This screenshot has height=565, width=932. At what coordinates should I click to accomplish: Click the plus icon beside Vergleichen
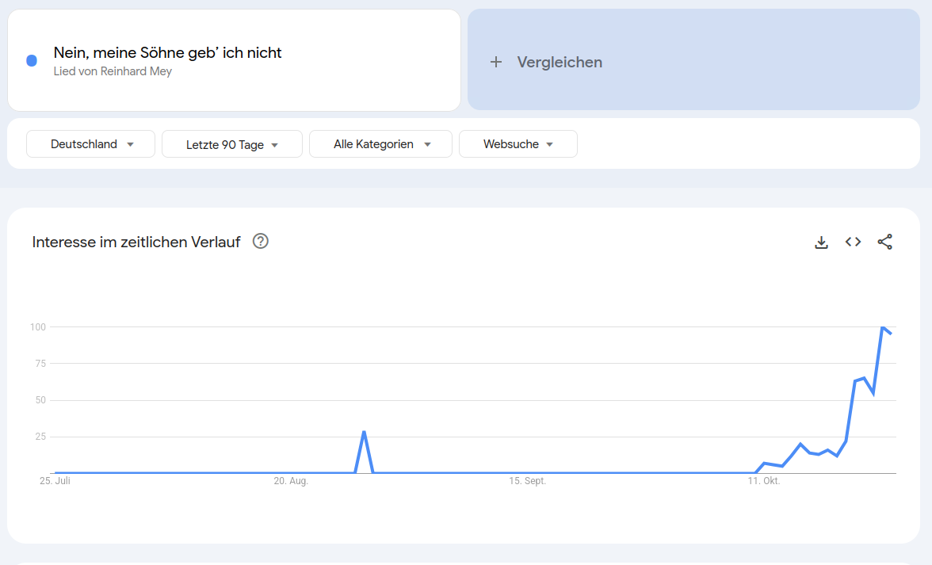pos(496,62)
